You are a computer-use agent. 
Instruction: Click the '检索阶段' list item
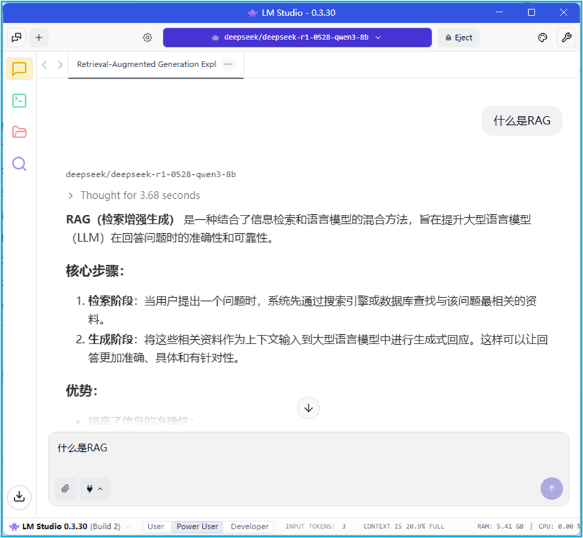pyautogui.click(x=312, y=310)
